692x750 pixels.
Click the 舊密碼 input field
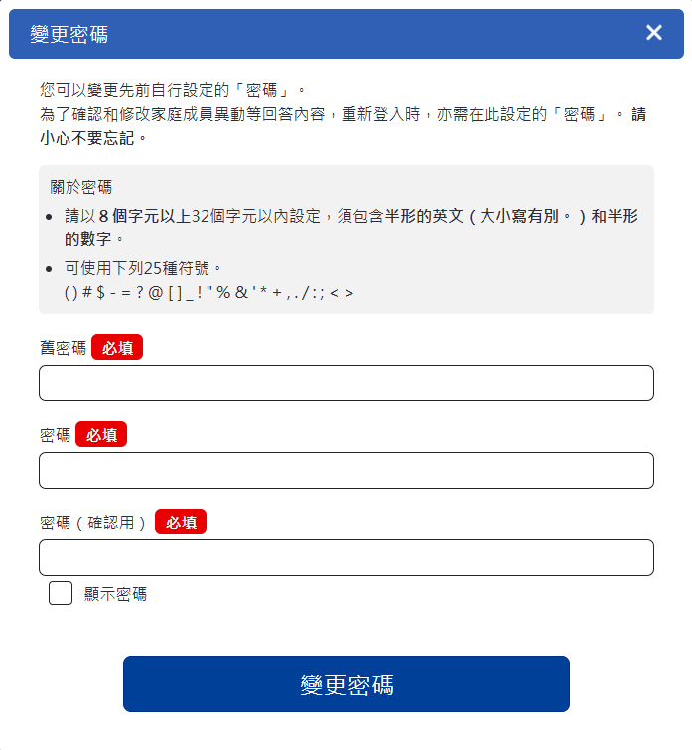(346, 382)
